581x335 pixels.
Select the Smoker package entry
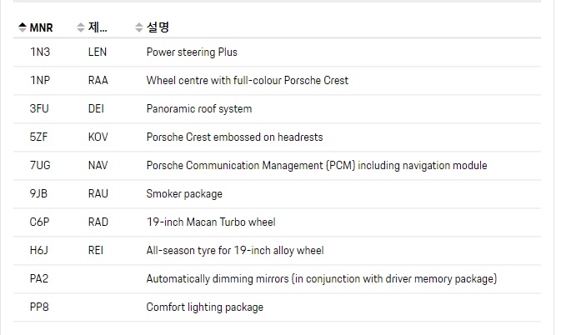click(277, 194)
